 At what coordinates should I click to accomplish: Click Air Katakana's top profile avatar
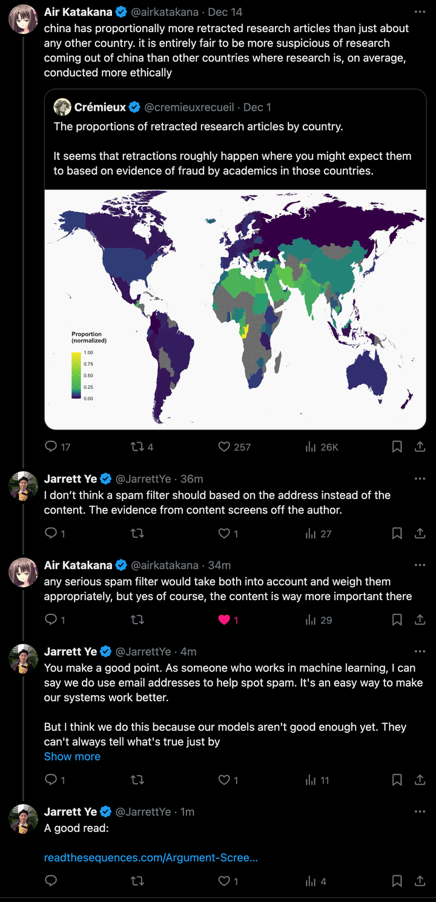click(23, 19)
